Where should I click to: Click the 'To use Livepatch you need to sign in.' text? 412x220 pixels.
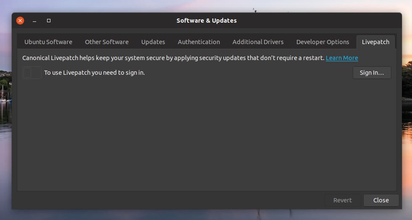tap(94, 73)
